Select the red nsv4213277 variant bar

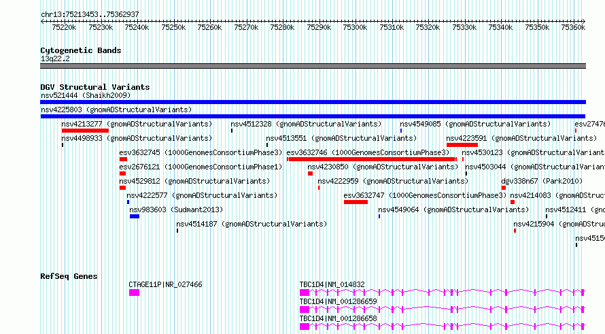point(85,131)
